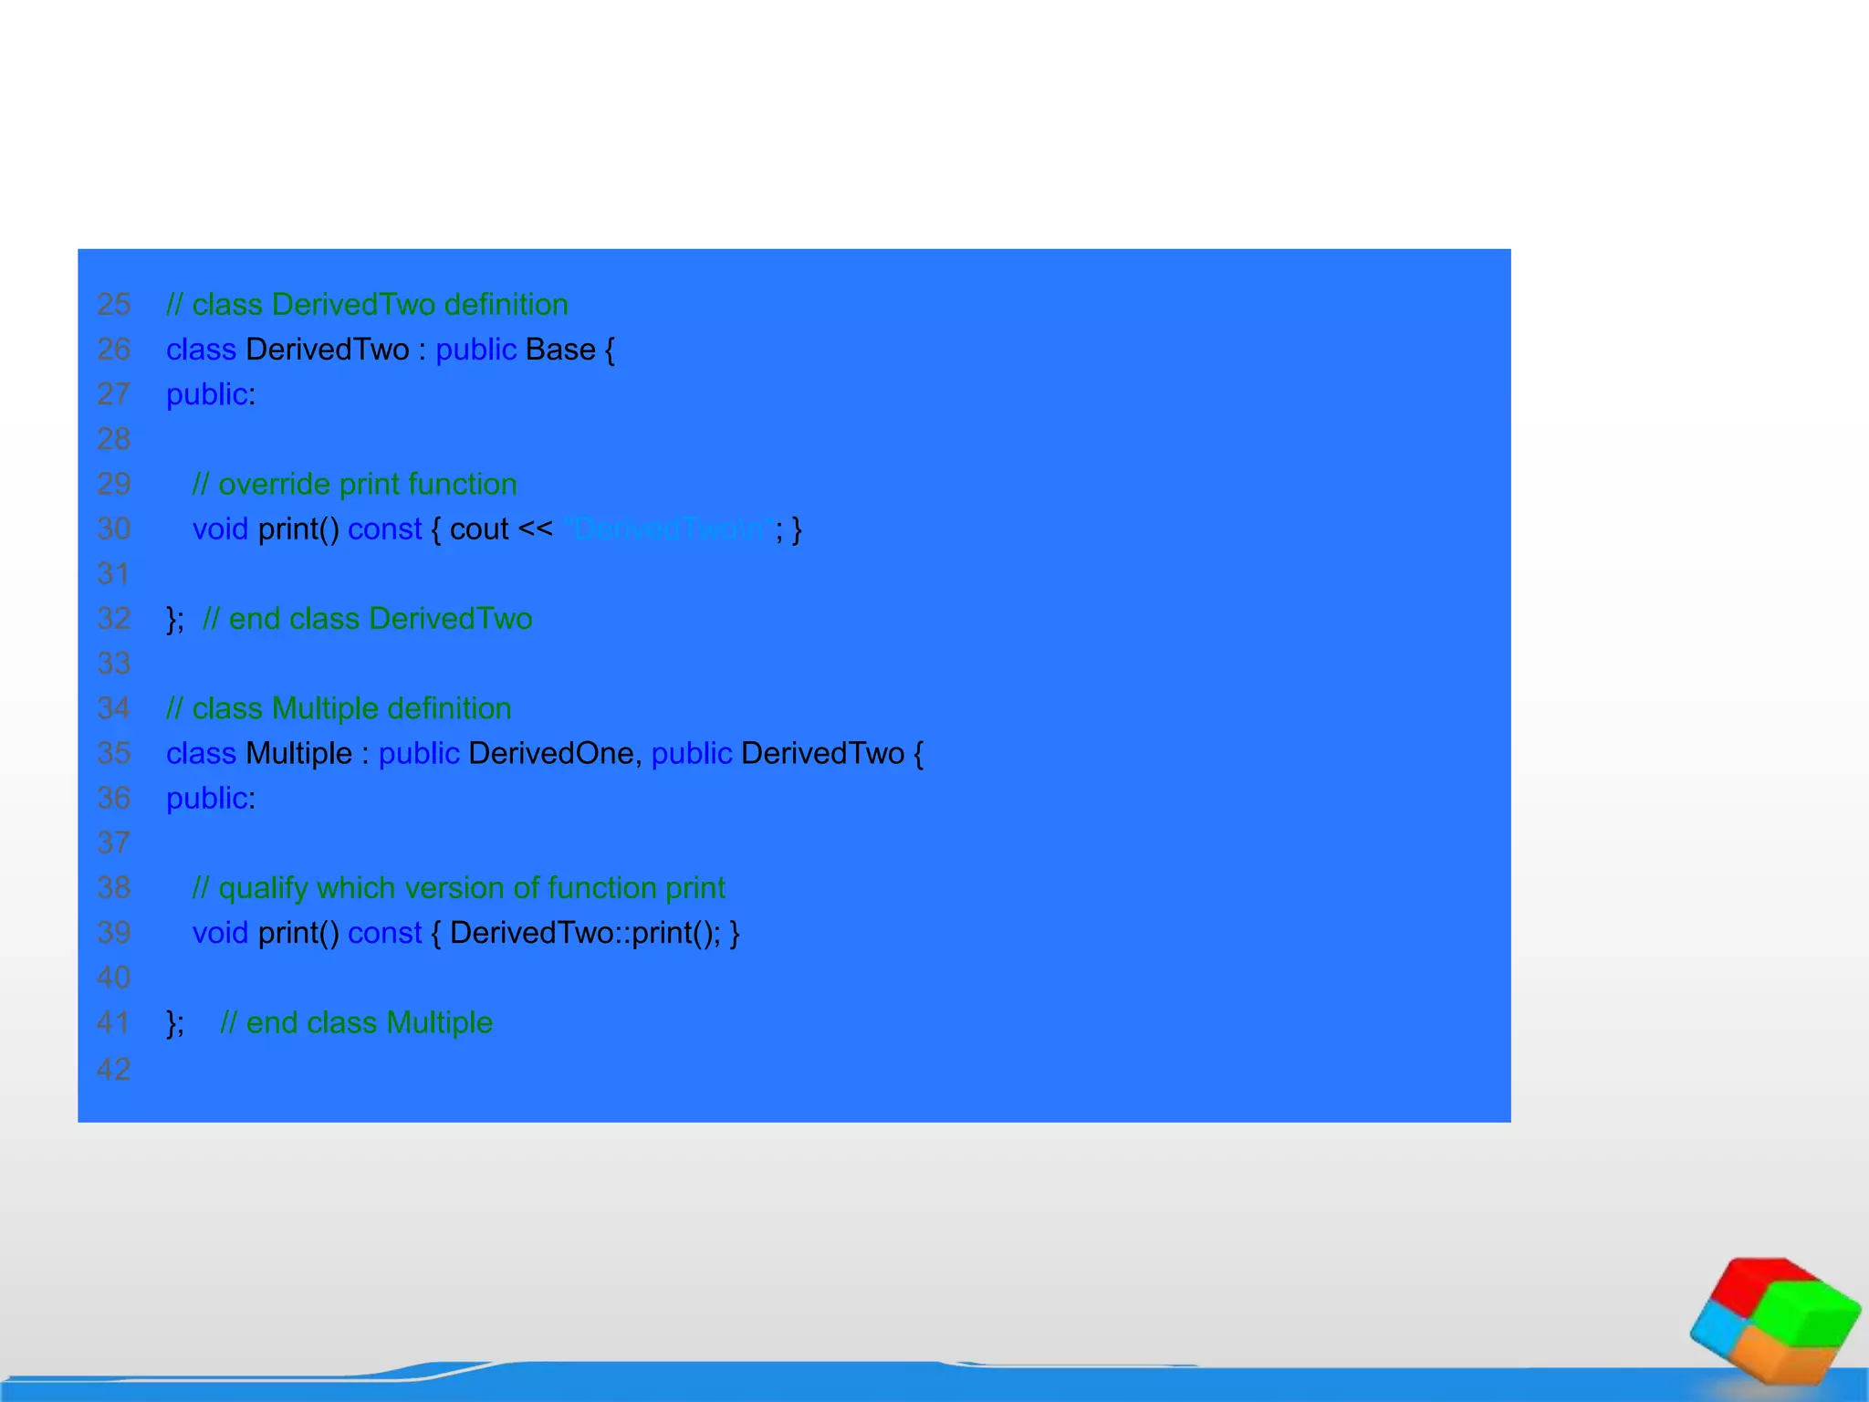Click the comment '// class DerivedTwo definition'
The height and width of the screenshot is (1402, 1869).
367,305
